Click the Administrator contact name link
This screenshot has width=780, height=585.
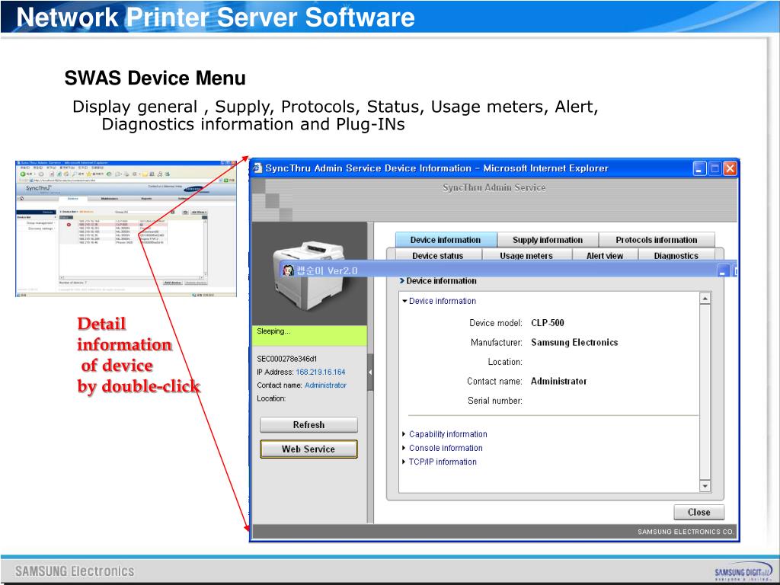click(x=325, y=385)
